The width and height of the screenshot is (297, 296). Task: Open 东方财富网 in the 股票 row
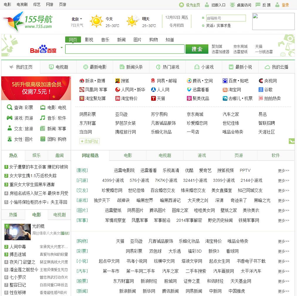point(124,281)
